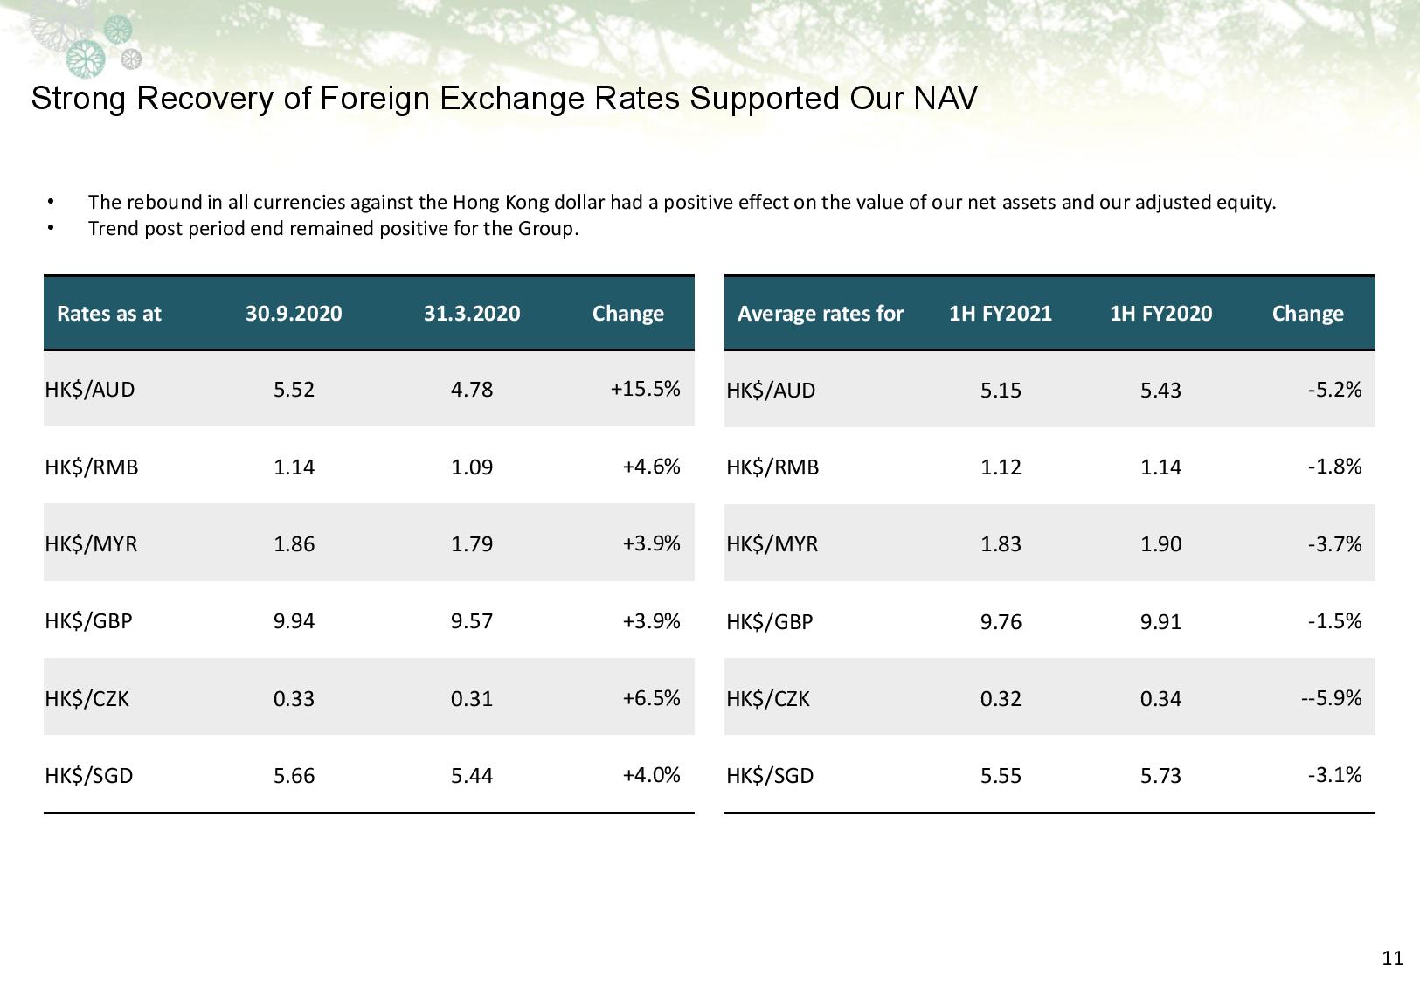
Task: Click page number 11 at bottom right
Action: pos(1393,959)
